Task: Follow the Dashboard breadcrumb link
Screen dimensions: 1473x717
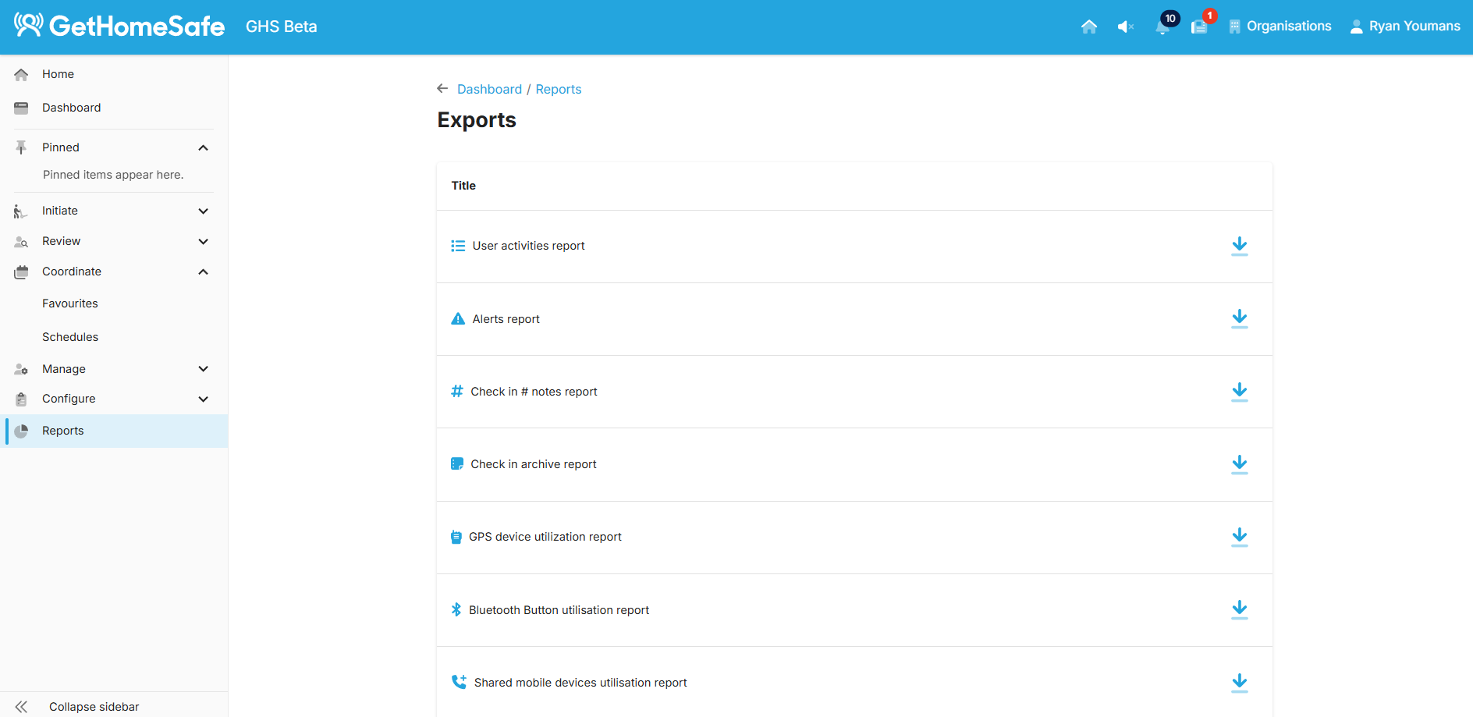Action: 489,89
